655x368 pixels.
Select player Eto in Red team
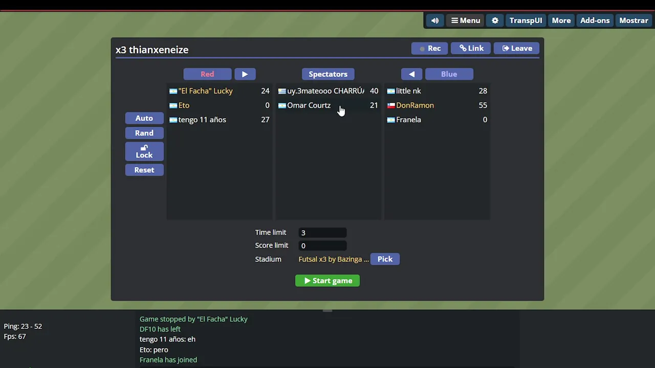click(x=220, y=105)
